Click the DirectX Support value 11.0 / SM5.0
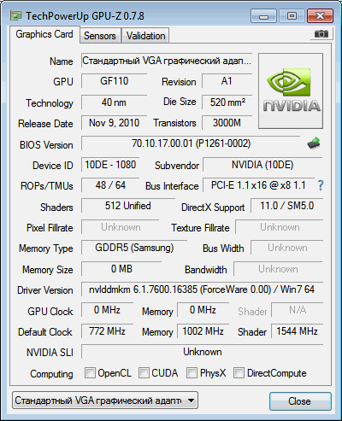This screenshot has width=342, height=421. coord(286,206)
